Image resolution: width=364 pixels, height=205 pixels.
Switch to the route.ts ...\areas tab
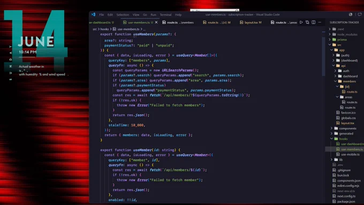(x=284, y=22)
